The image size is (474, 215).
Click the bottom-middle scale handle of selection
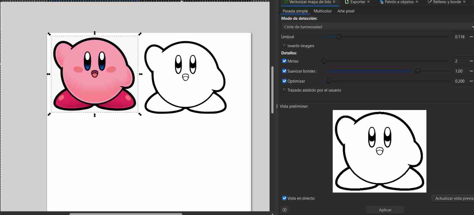click(x=95, y=115)
